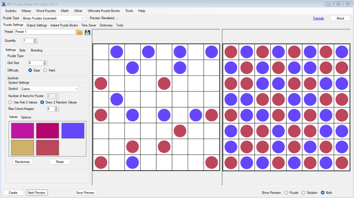
Task: Open the Tutorials link
Action: coord(318,18)
